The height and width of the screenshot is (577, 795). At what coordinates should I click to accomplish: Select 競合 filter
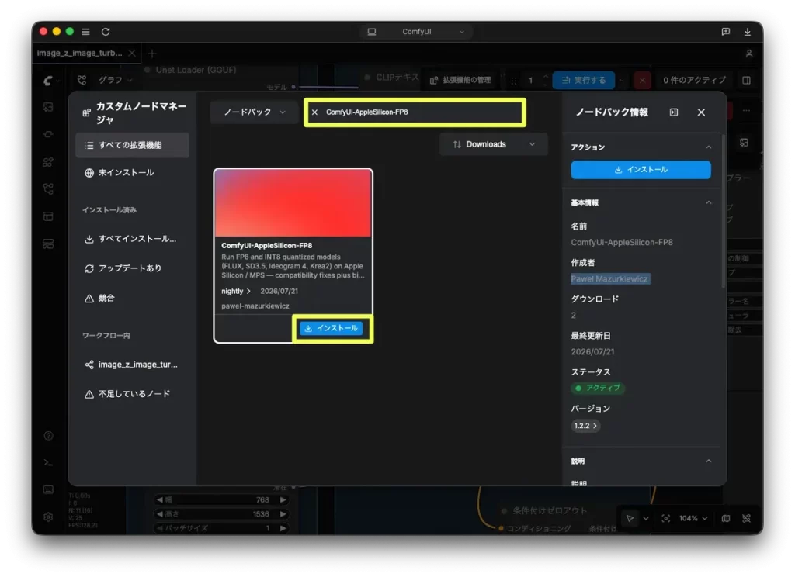tap(132, 298)
